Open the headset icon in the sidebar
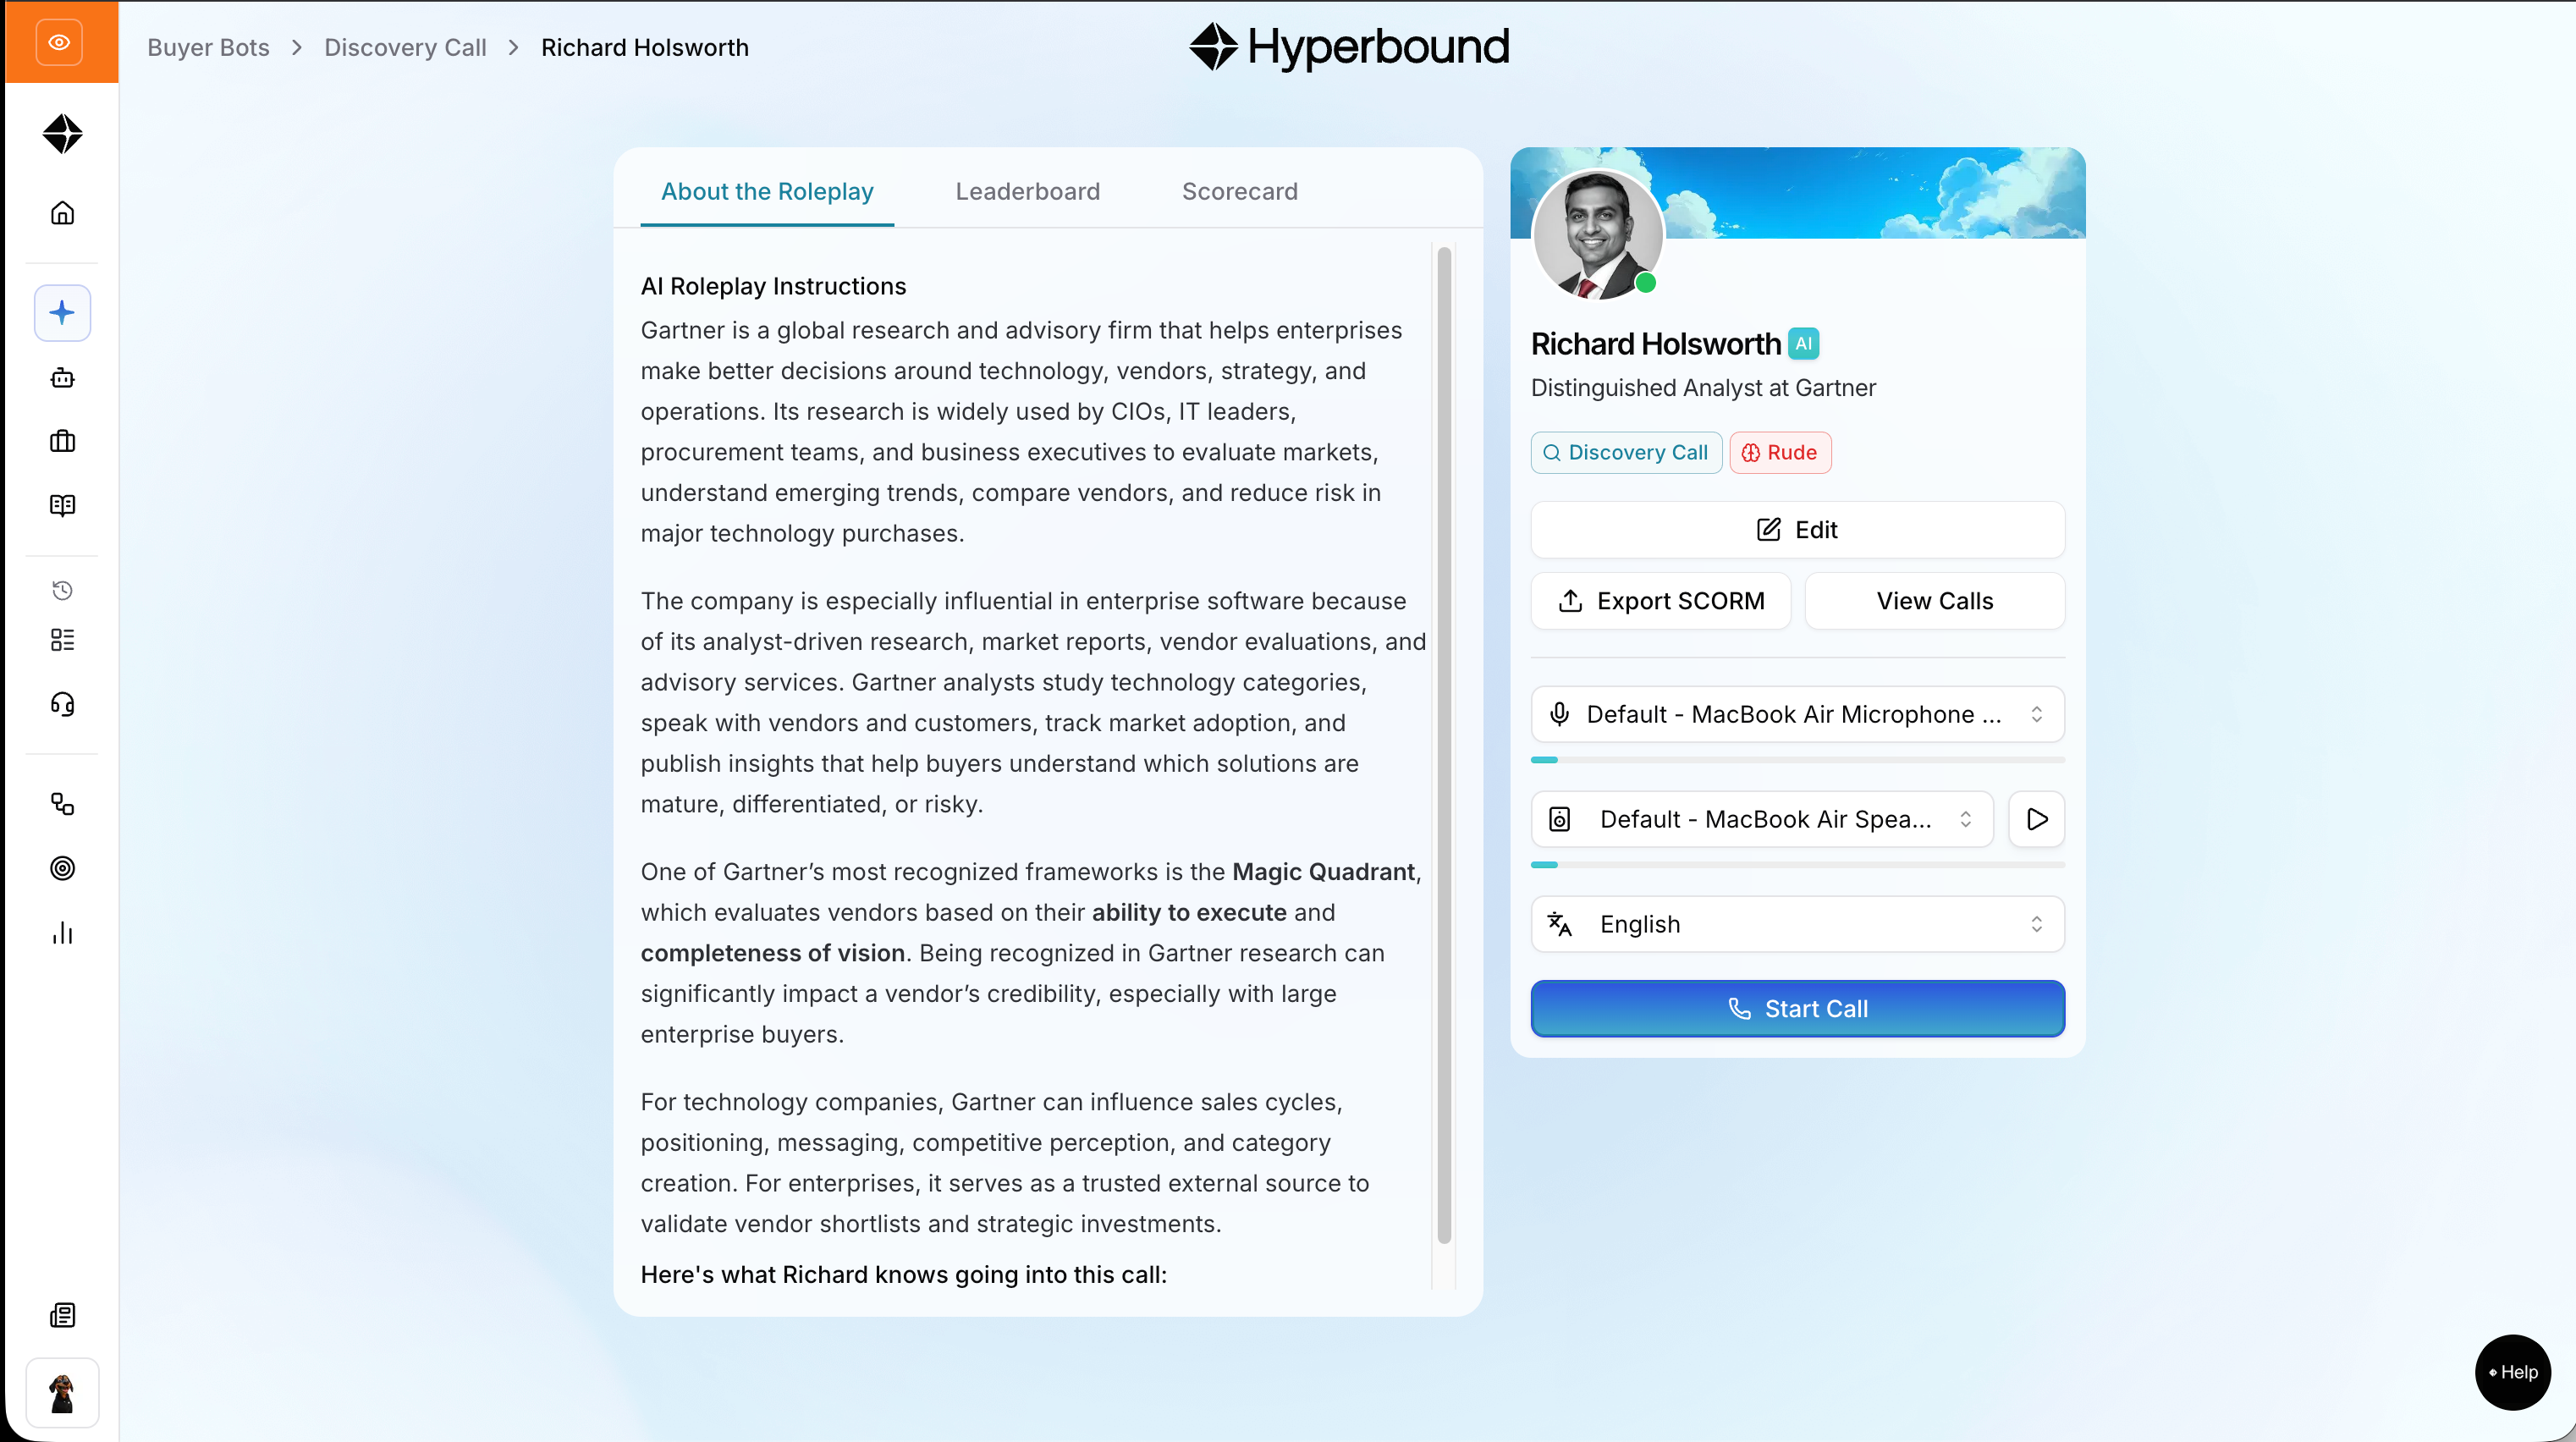2576x1442 pixels. (x=62, y=705)
